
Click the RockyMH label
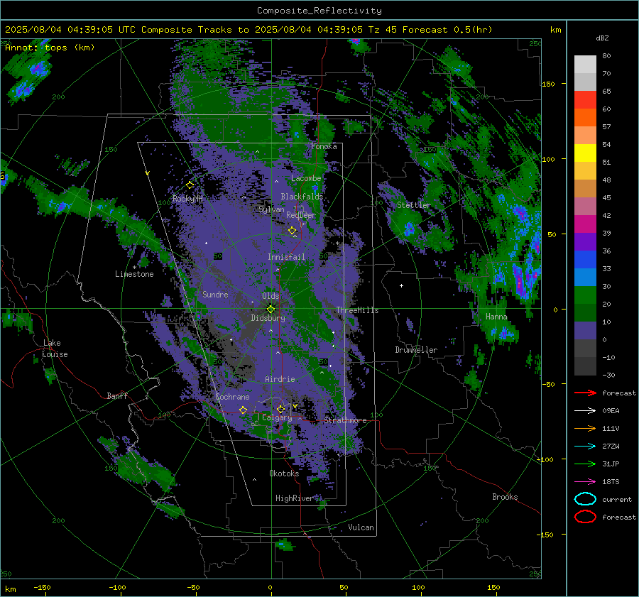click(x=187, y=199)
